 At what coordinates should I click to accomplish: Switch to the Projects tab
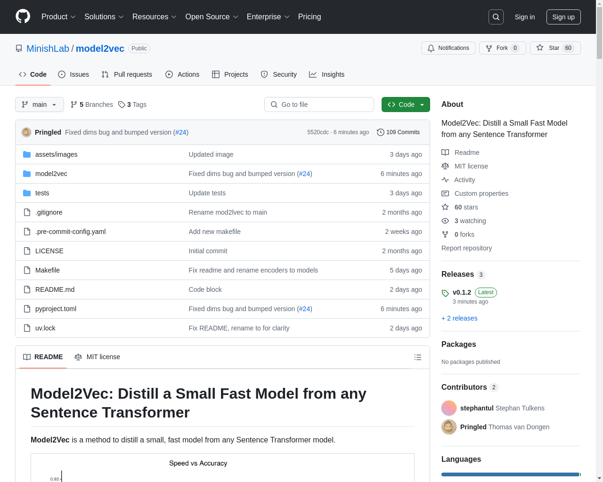pos(230,74)
